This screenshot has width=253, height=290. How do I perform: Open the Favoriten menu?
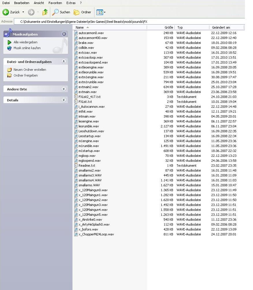[x=55, y=3]
